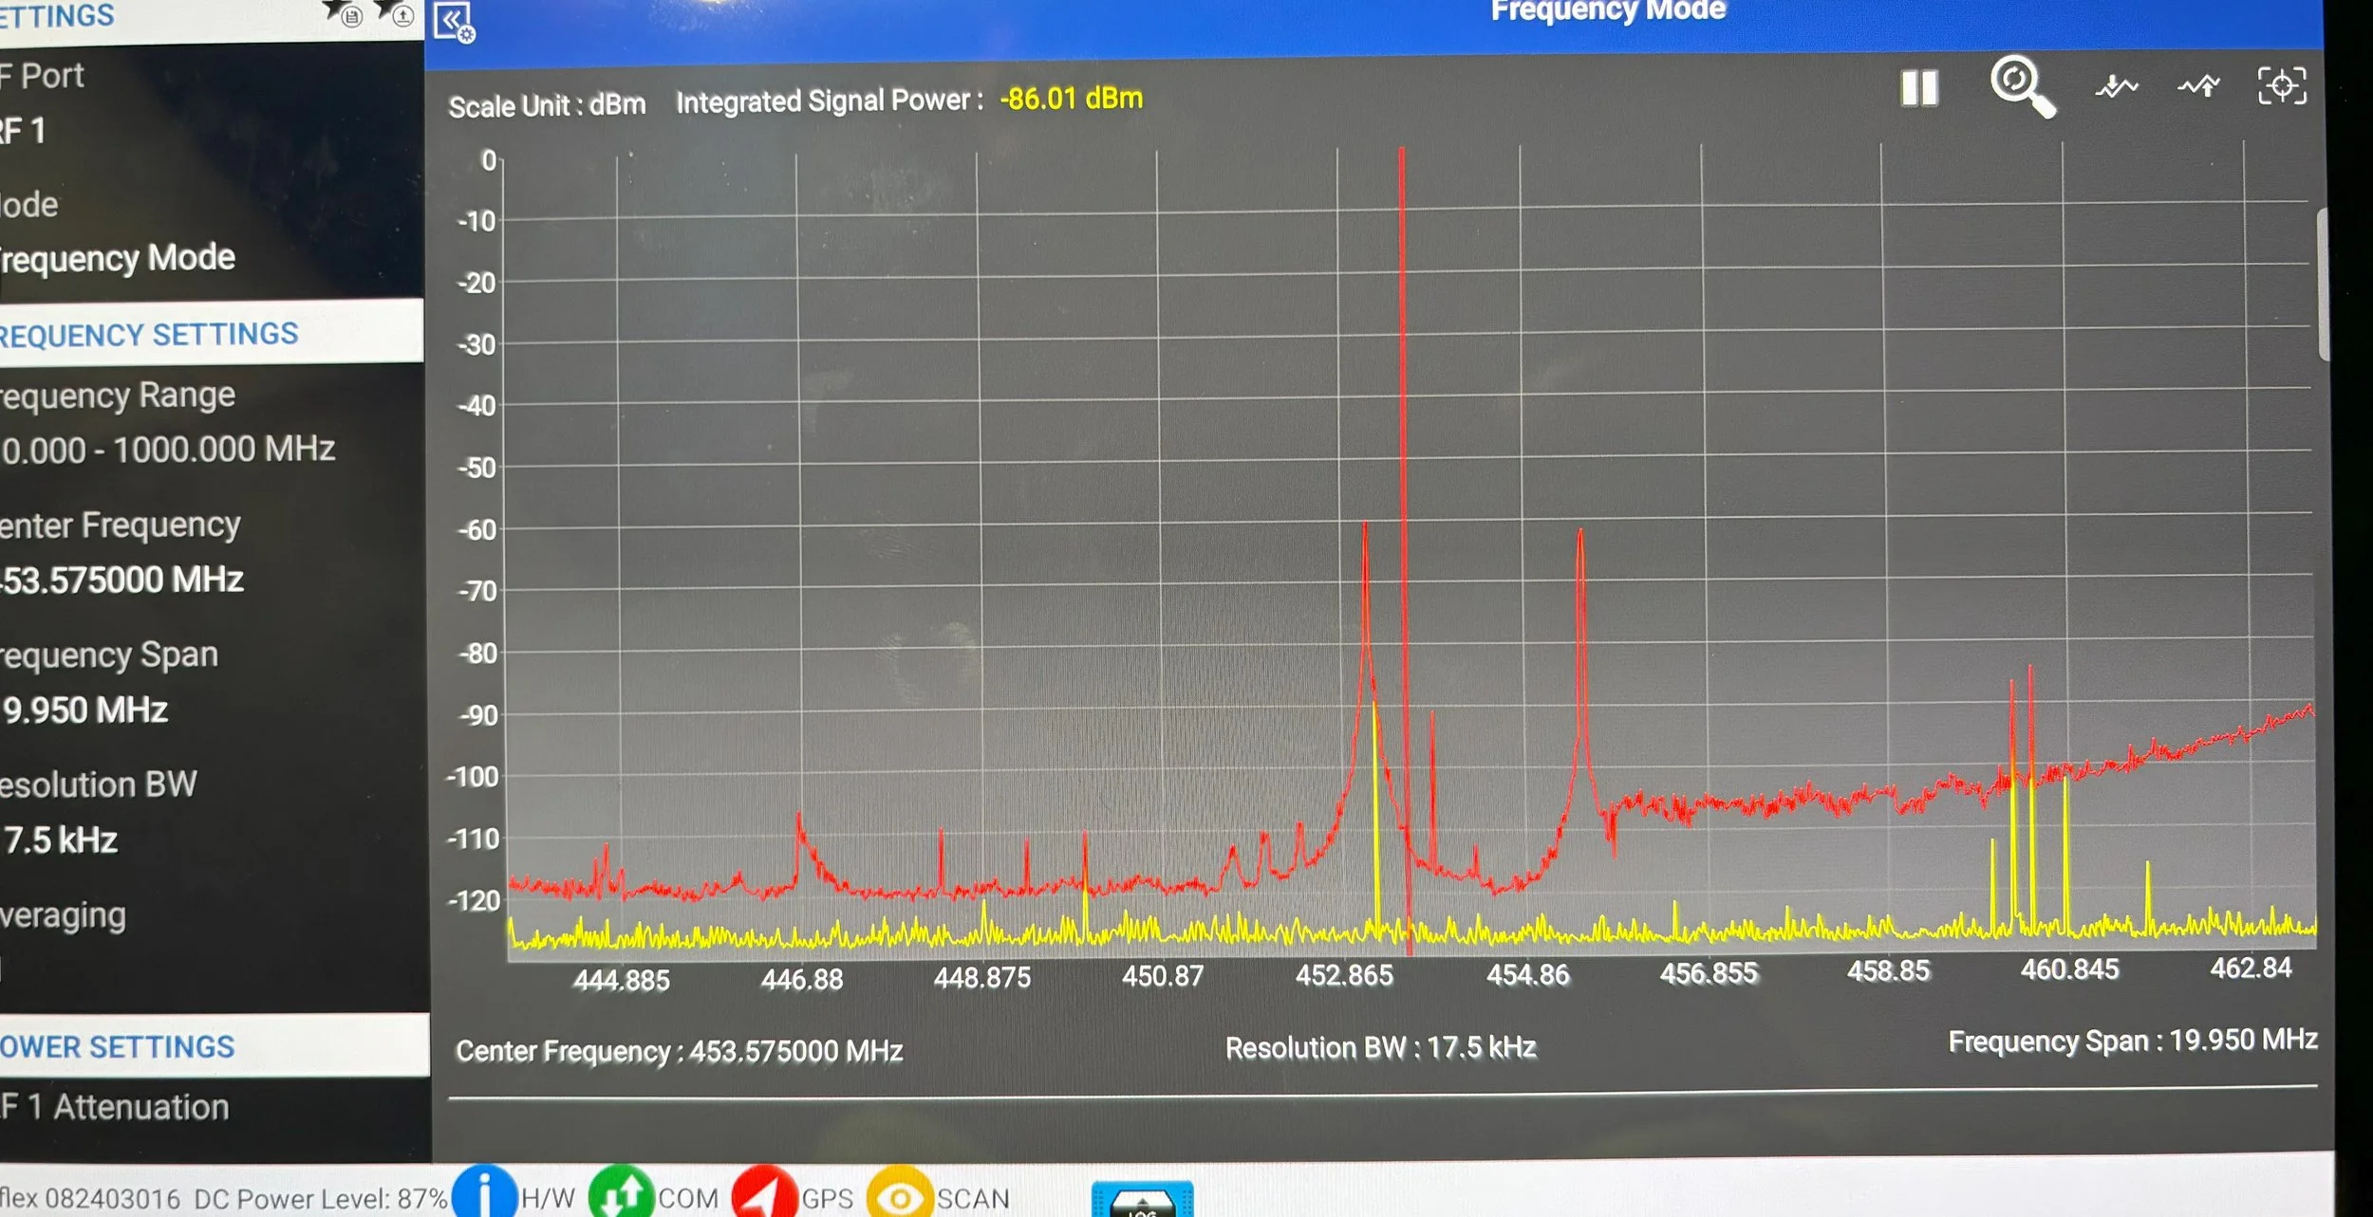
Task: Click the save favorite star icon
Action: point(346,13)
